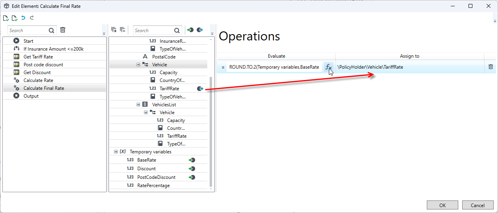Click the Cancel button
This screenshot has width=498, height=213.
pos(478,205)
